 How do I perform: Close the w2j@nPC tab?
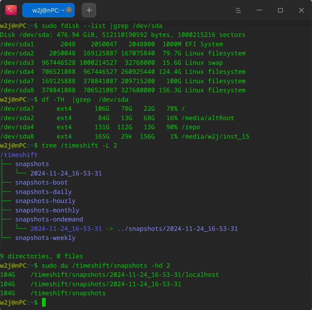point(69,10)
